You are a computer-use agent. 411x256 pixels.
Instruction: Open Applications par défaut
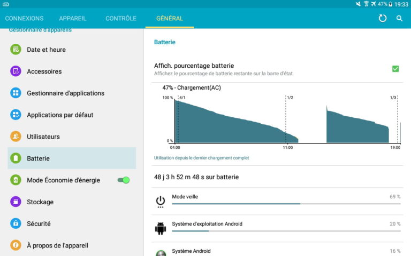pos(72,115)
